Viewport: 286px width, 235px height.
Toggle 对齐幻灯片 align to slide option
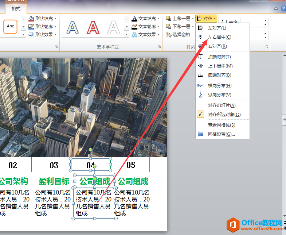222,105
